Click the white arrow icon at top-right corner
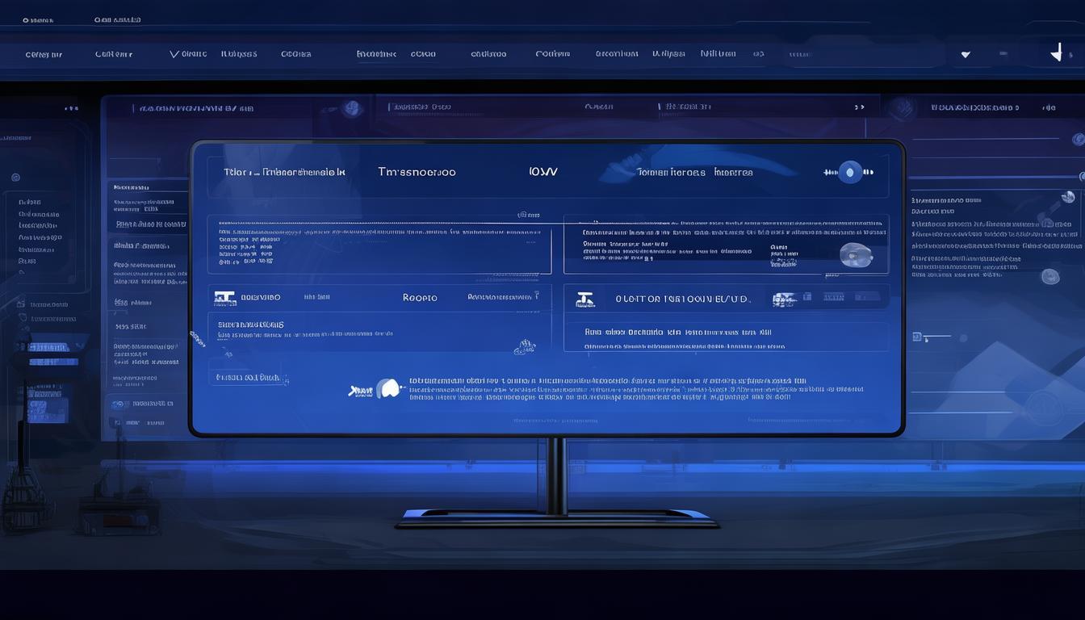This screenshot has width=1085, height=620. (1056, 52)
